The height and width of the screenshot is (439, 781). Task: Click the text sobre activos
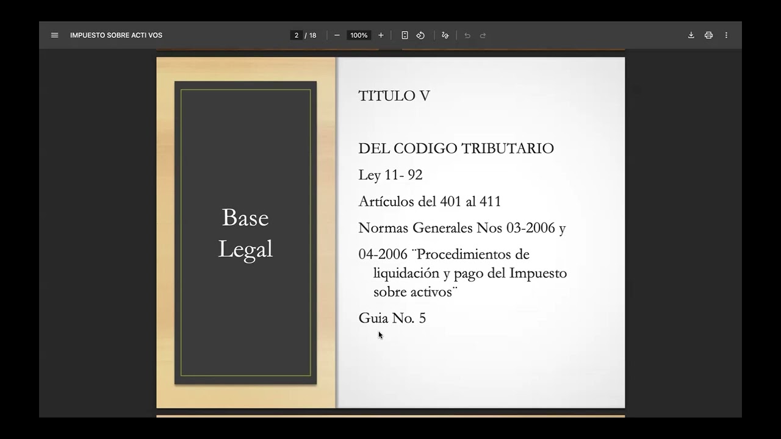coord(416,292)
